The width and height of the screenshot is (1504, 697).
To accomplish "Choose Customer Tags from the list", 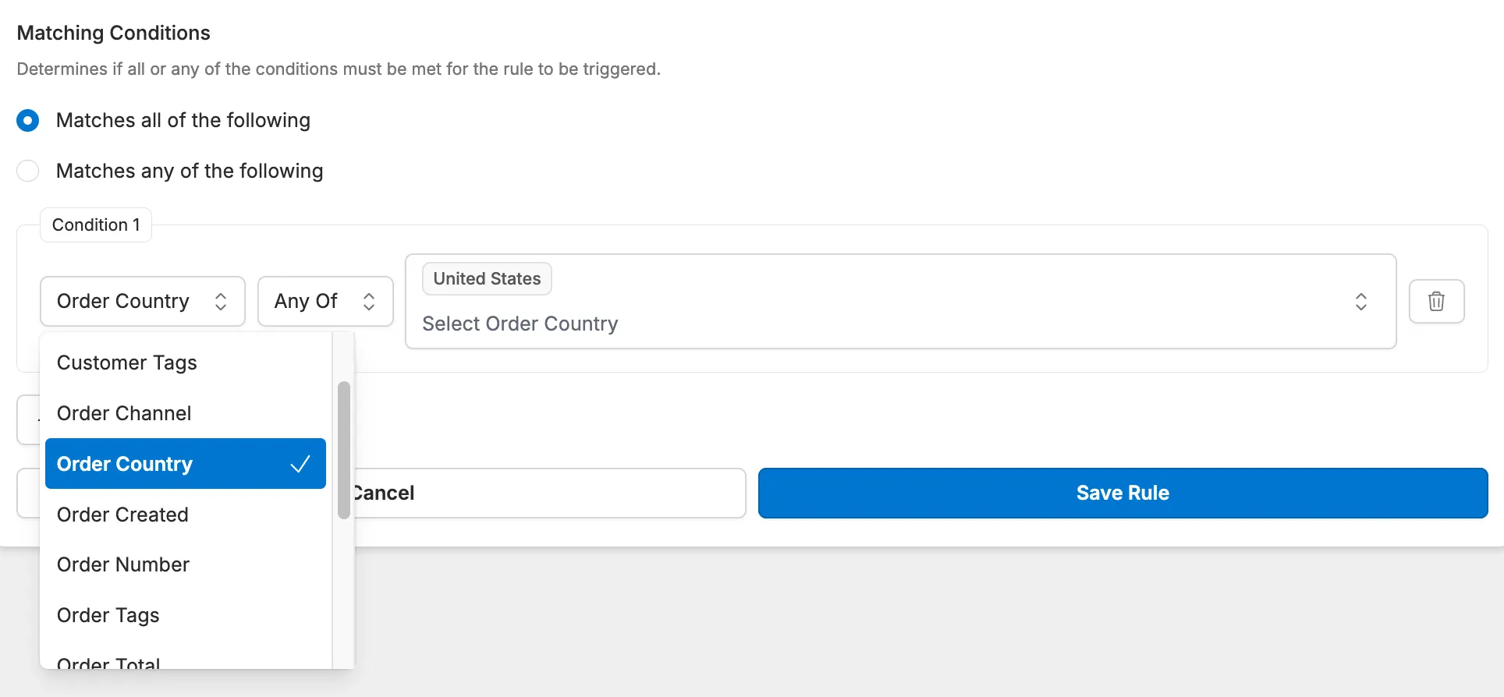I will coord(127,363).
